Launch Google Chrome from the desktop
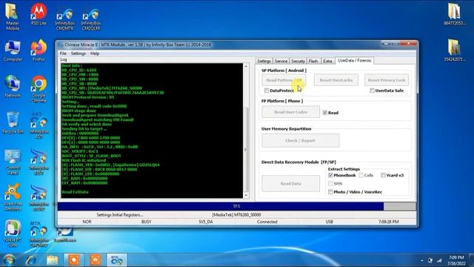This screenshot has width=474, height=267. (x=39, y=89)
